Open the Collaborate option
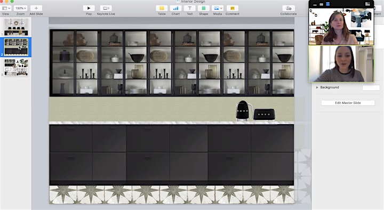 [x=289, y=8]
